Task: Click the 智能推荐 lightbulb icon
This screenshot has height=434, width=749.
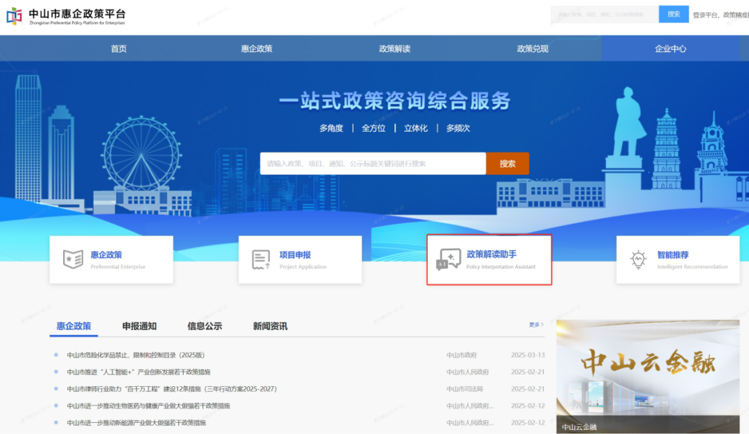Action: point(637,259)
